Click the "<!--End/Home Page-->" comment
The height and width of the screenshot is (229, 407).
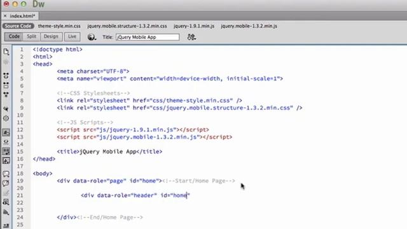coord(110,218)
